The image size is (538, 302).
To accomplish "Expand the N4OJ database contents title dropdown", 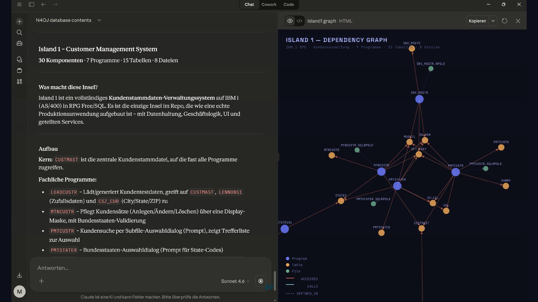I will [99, 20].
